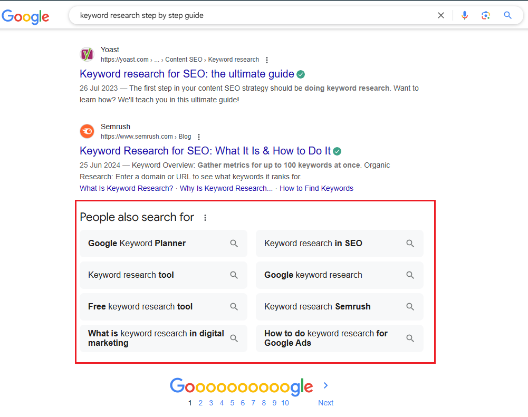This screenshot has height=417, width=528.
Task: Open the three-dot menu beside the Yoast URL
Action: [x=267, y=60]
